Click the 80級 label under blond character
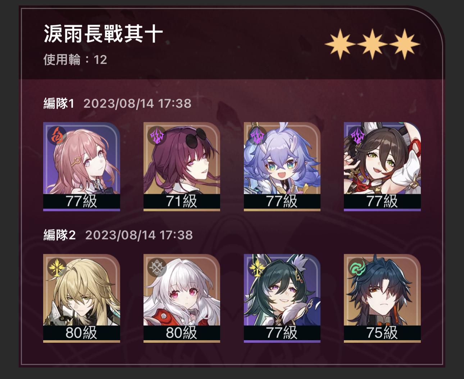Screen dimensions: 464x379 [x=81, y=333]
